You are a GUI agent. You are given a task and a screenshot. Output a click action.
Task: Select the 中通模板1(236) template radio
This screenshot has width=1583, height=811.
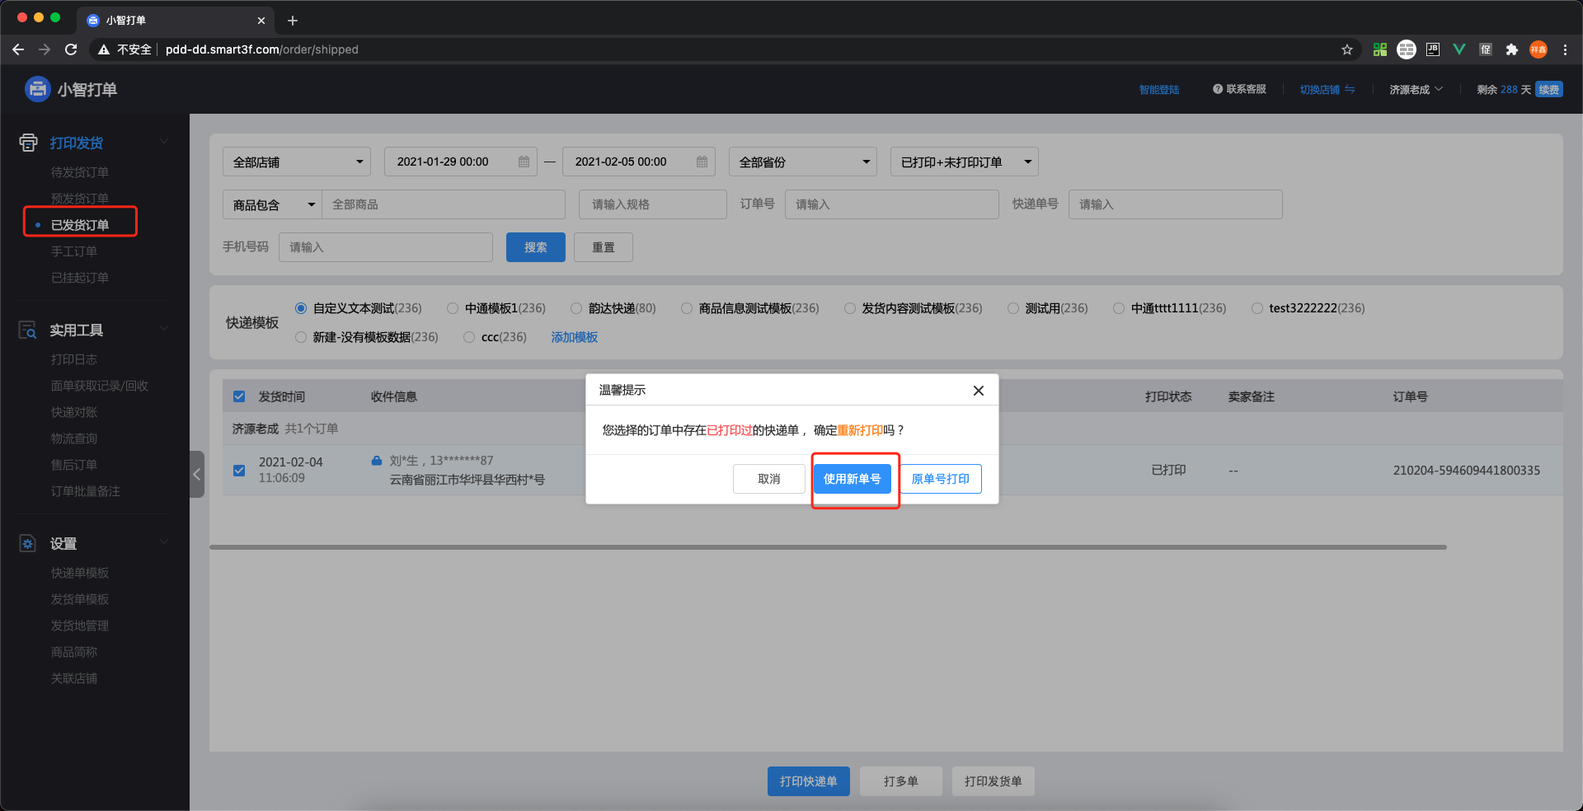pos(453,308)
